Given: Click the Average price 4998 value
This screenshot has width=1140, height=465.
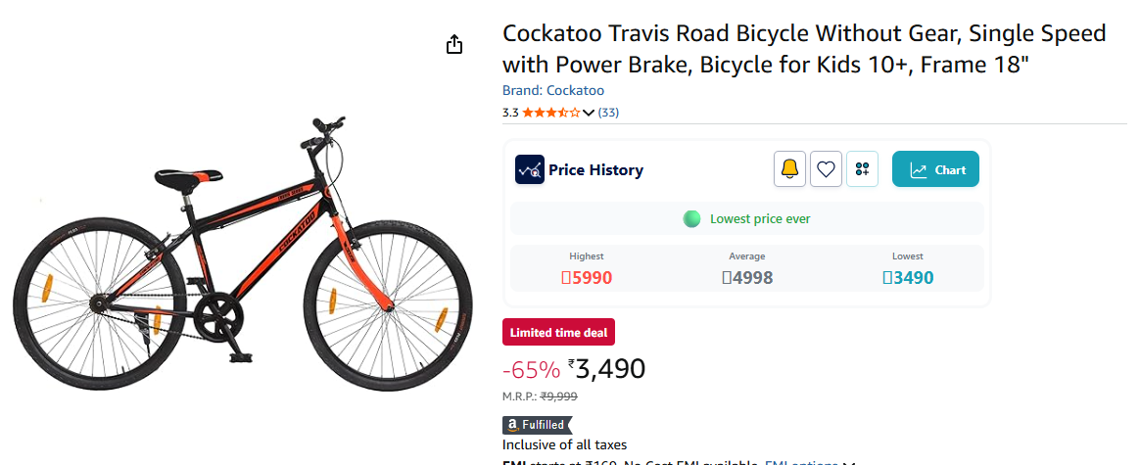Looking at the screenshot, I should 747,278.
